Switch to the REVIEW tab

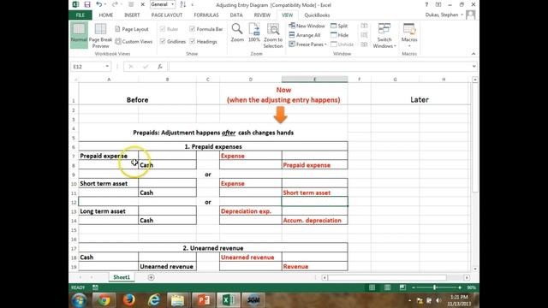click(x=262, y=15)
